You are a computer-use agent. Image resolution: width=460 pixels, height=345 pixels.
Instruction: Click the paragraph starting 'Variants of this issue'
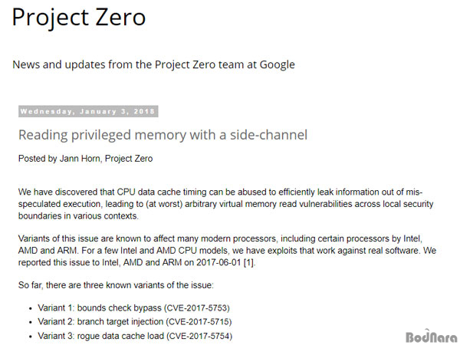tap(227, 251)
